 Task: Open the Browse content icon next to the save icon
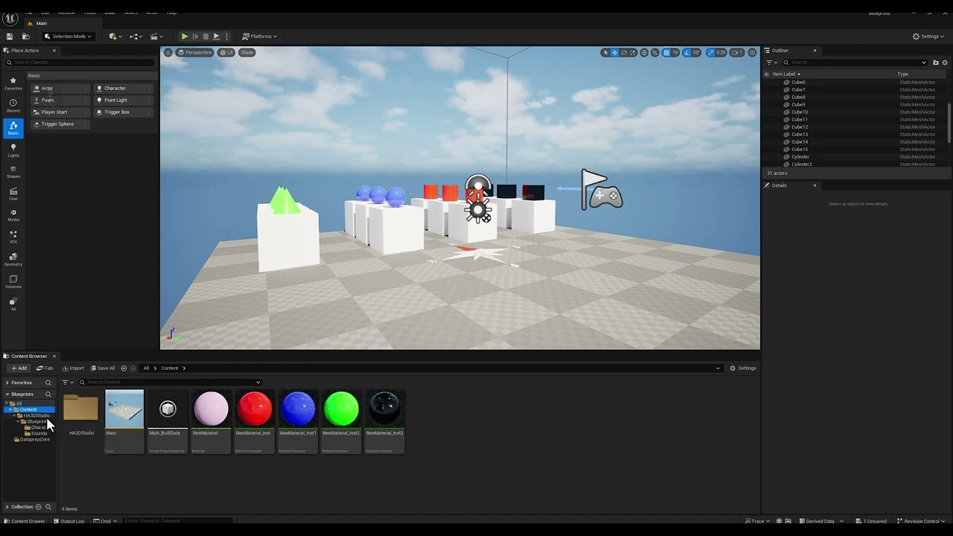25,36
